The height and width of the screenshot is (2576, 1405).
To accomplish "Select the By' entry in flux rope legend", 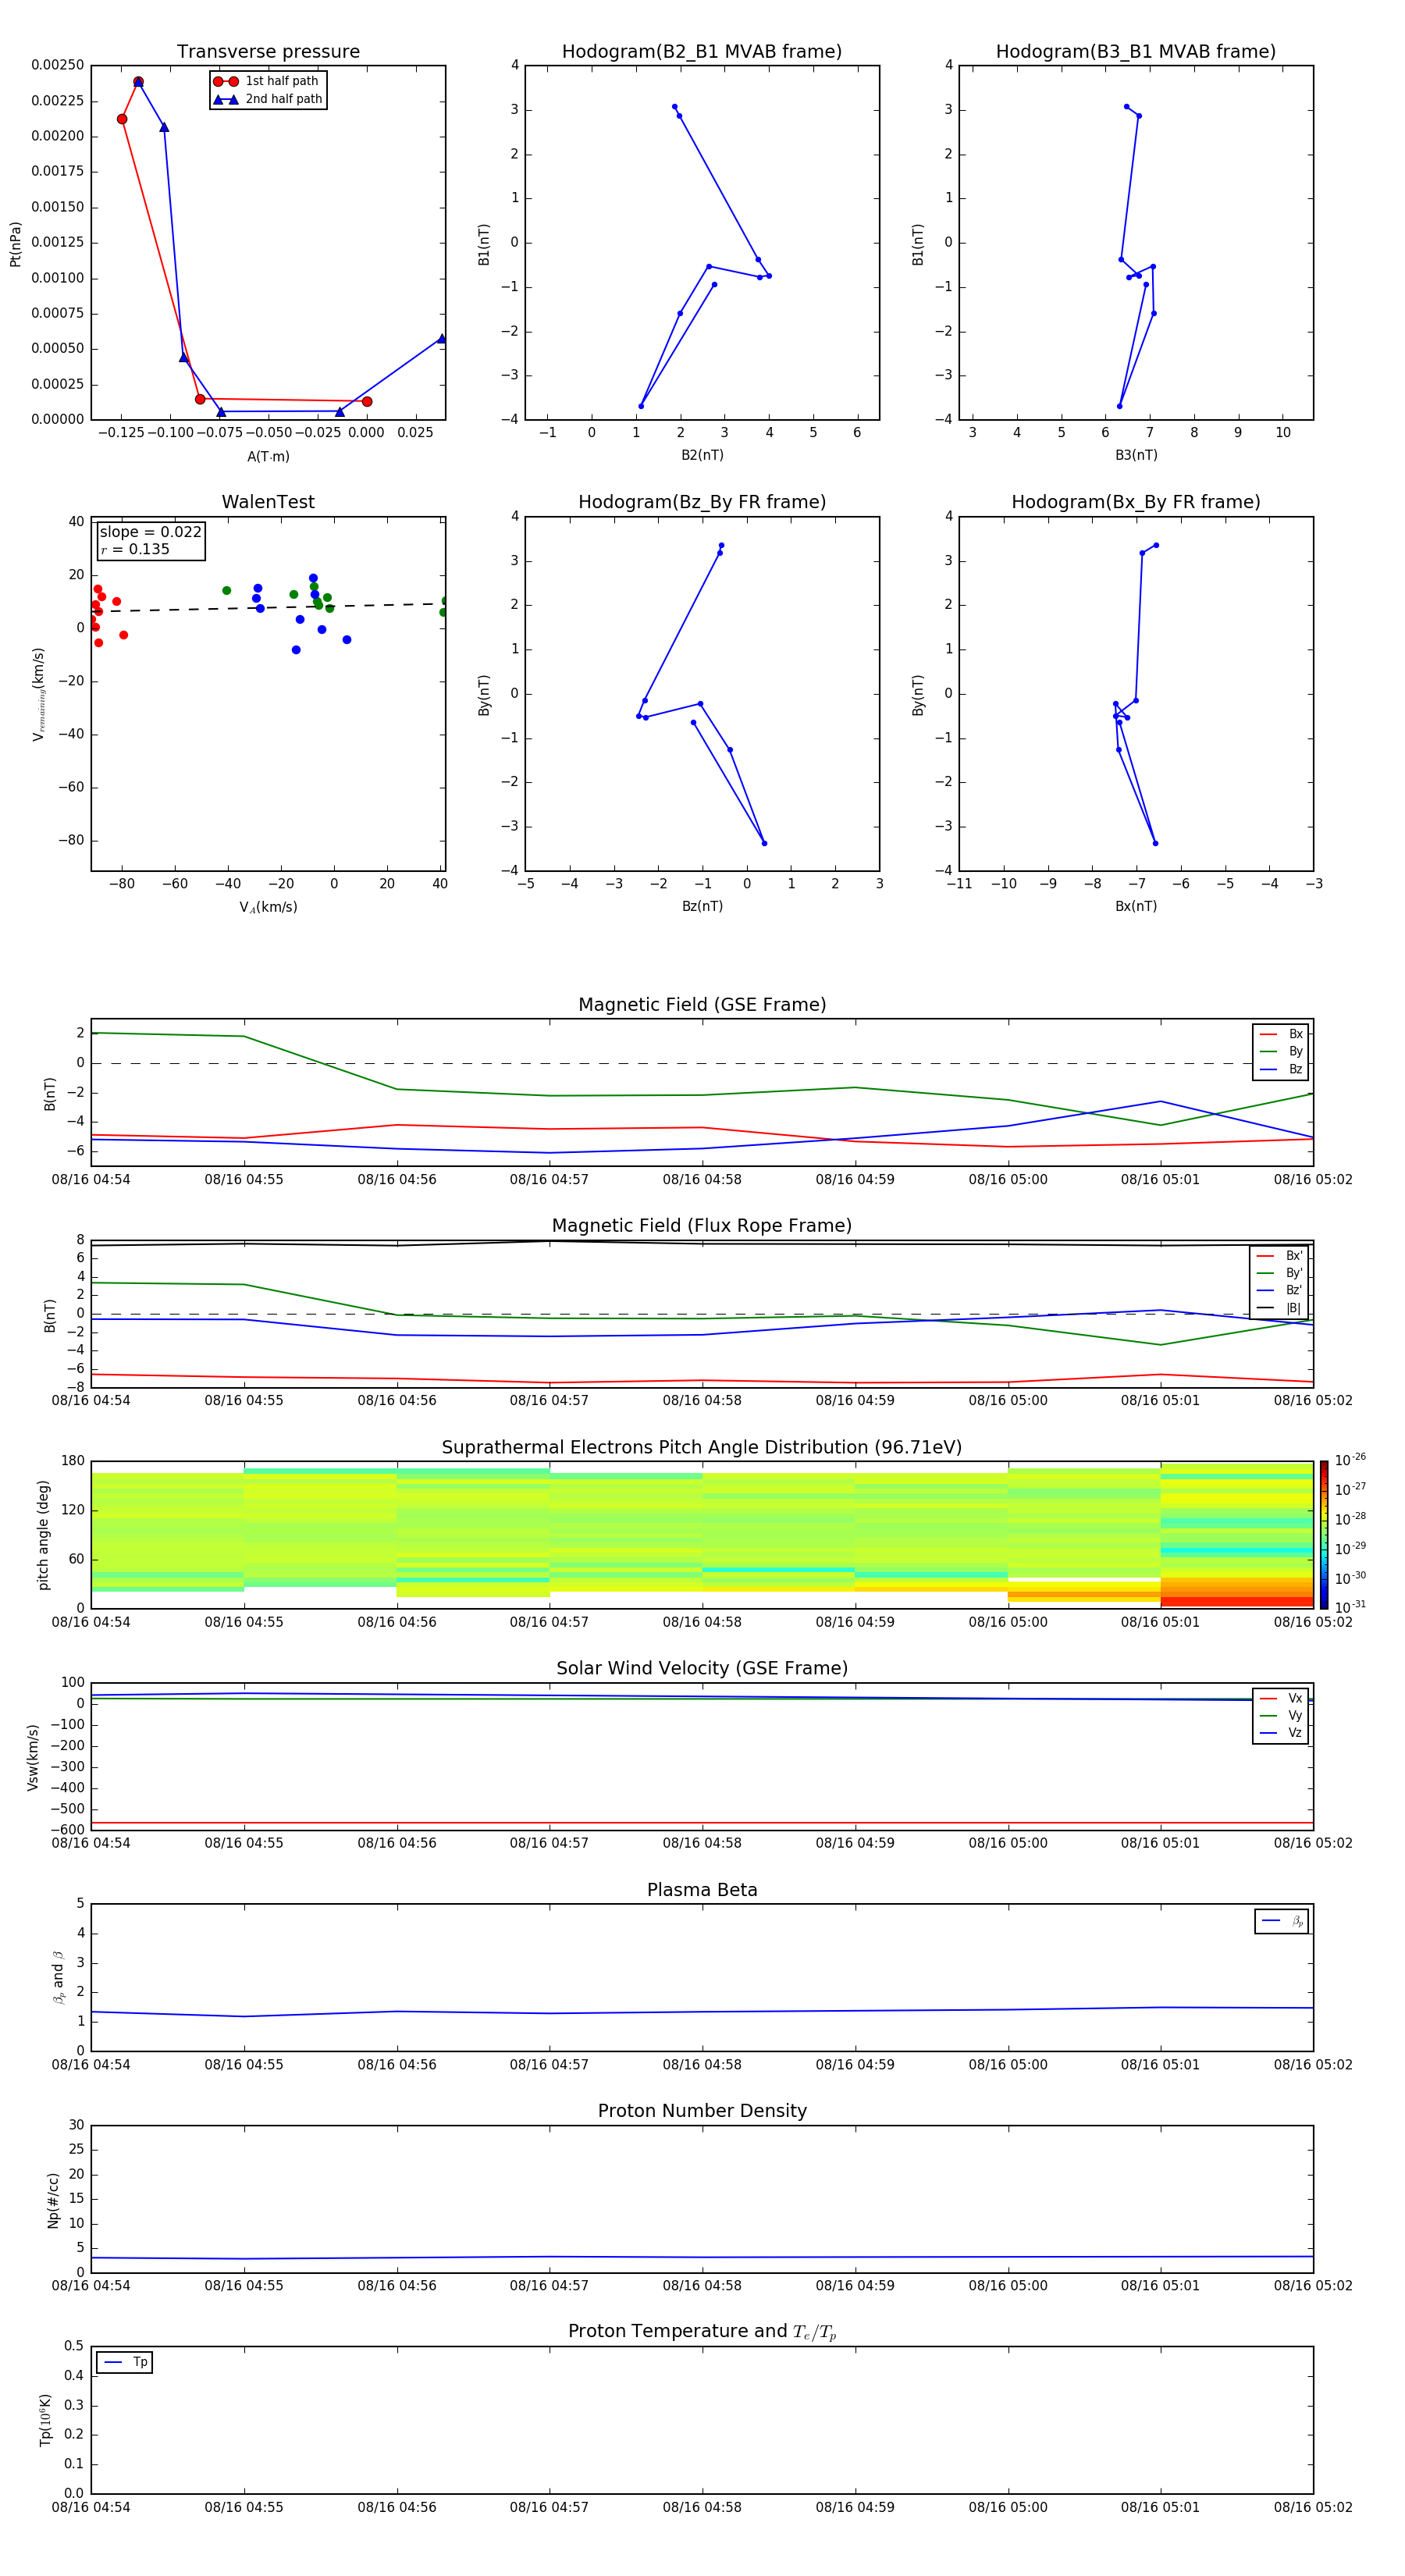I will 1280,1273.
